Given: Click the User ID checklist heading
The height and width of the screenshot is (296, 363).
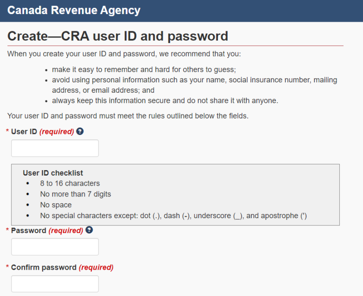Looking at the screenshot, I should pyautogui.click(x=53, y=173).
